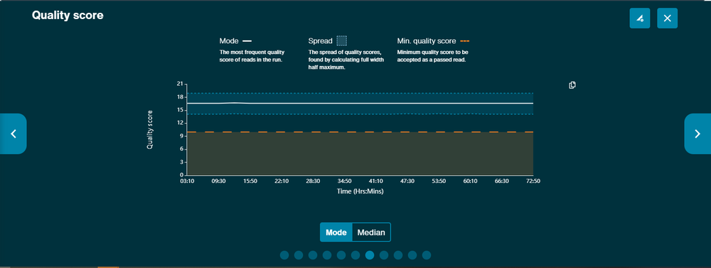Go to previous graph with left chevron
The image size is (711, 268).
click(13, 134)
